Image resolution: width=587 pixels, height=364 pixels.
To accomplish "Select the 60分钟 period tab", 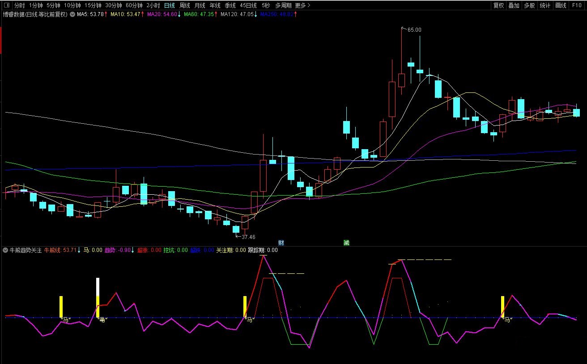I will point(134,5).
